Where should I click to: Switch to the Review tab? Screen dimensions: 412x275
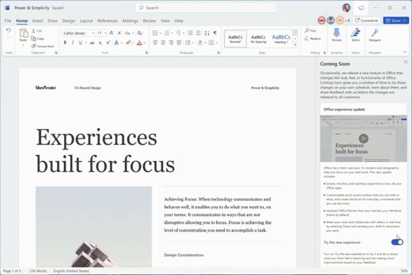pyautogui.click(x=149, y=21)
